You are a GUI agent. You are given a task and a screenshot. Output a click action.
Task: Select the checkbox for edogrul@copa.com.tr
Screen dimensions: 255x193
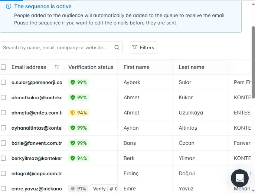3,173
